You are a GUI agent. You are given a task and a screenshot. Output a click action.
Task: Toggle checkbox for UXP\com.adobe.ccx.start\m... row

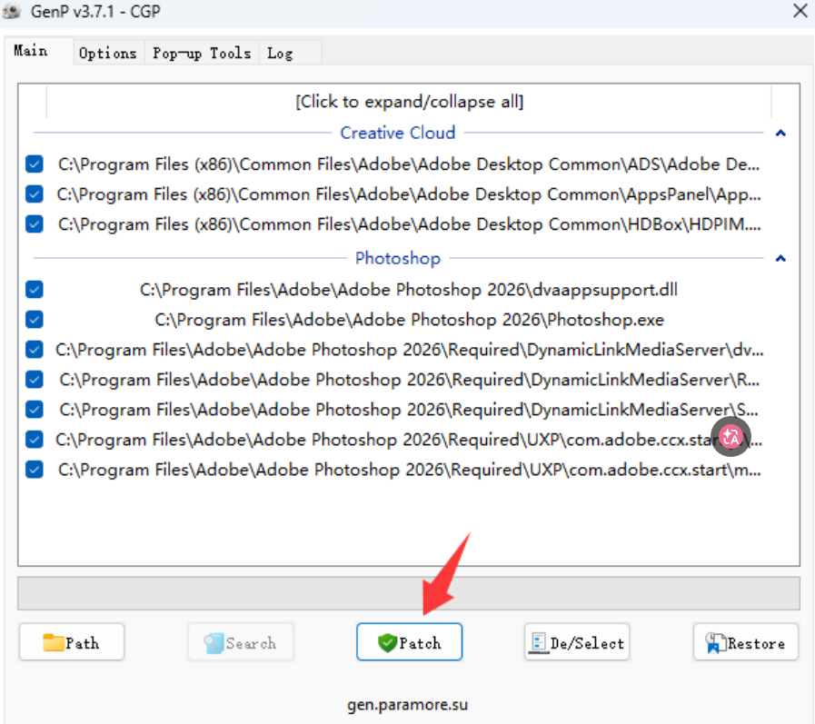(x=35, y=470)
